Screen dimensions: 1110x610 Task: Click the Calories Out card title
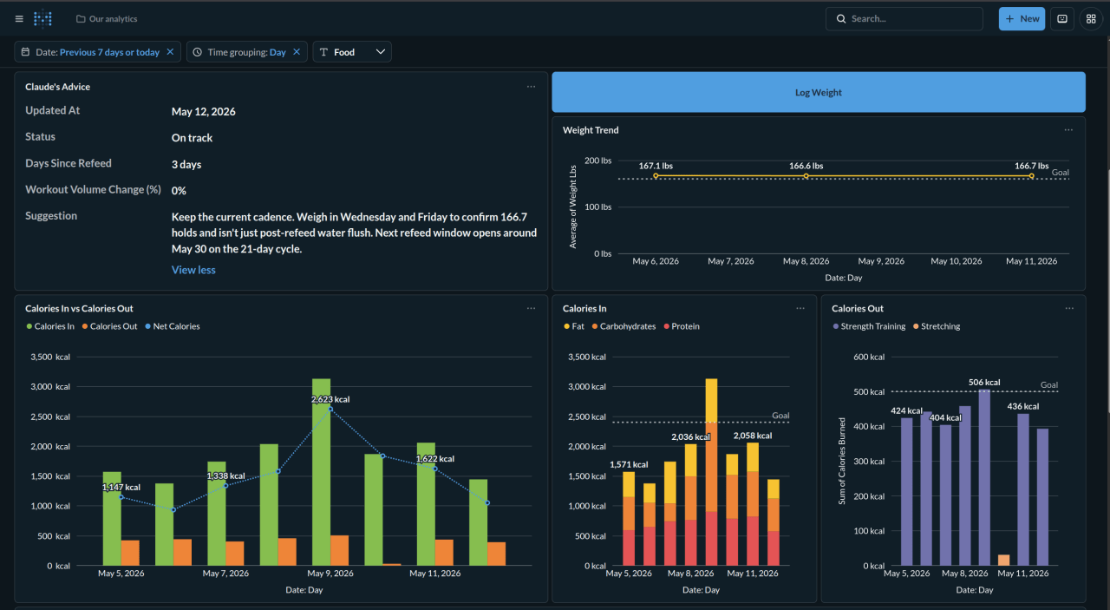pos(858,308)
